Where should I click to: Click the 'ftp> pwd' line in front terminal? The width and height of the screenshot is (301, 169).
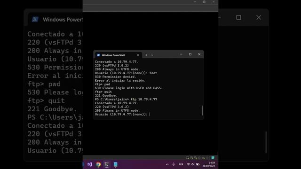coord(103,84)
